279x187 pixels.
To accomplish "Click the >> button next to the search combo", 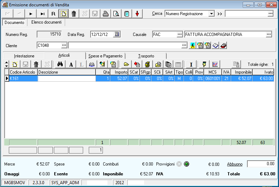I will coord(219,14).
